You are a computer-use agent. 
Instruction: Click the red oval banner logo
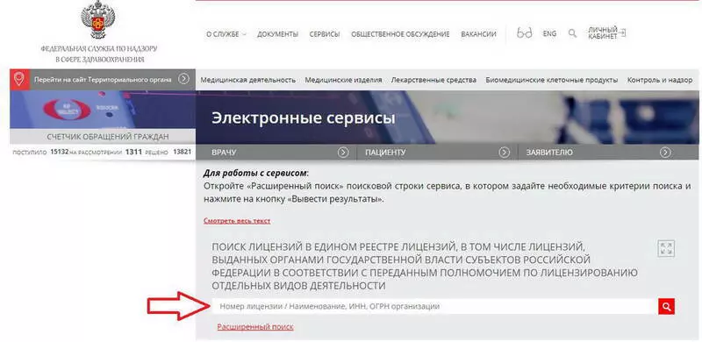click(x=68, y=110)
